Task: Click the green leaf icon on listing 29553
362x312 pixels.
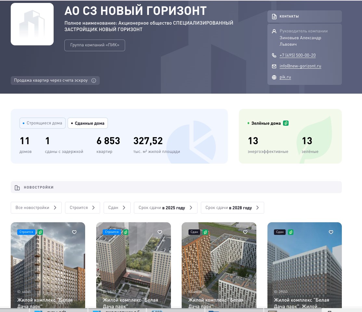Action: point(291,232)
